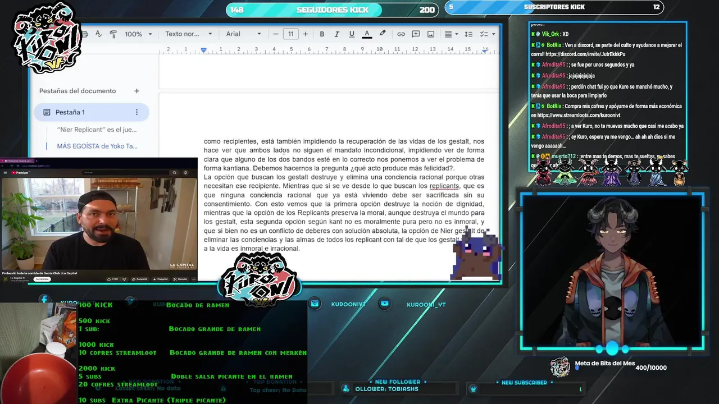Open the 100% zoom dropdown

[138, 34]
